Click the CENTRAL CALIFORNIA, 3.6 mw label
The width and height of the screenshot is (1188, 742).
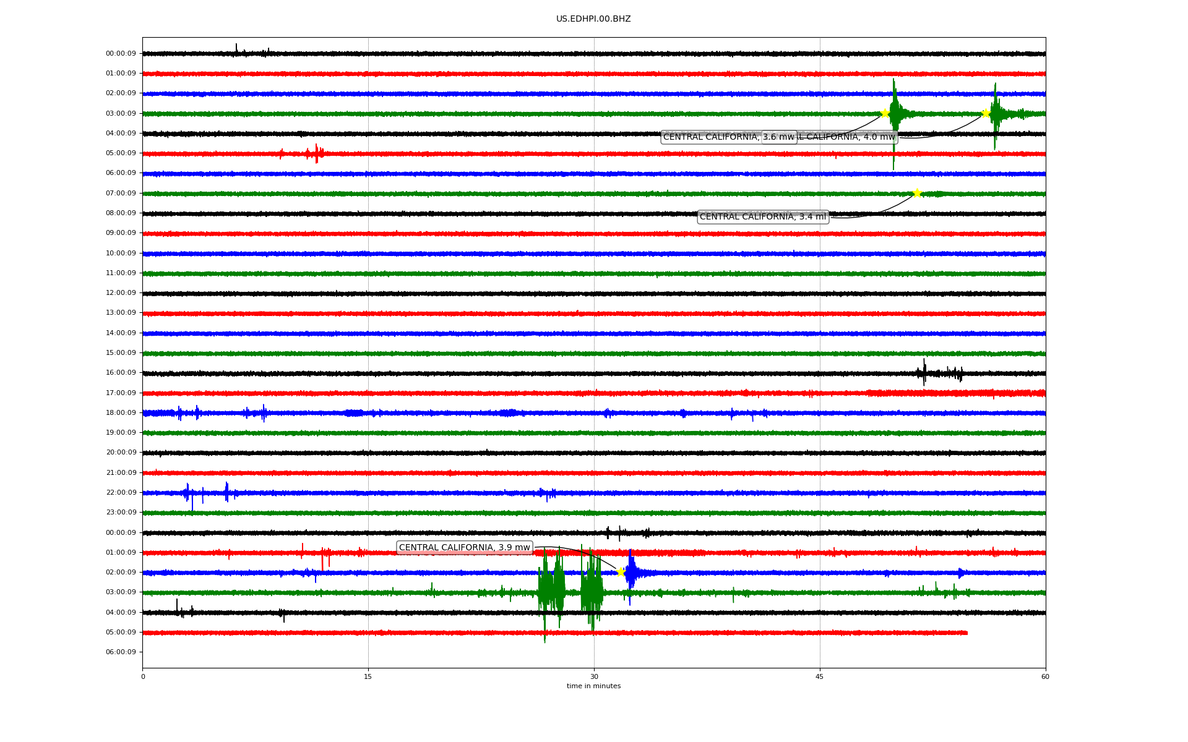point(728,137)
